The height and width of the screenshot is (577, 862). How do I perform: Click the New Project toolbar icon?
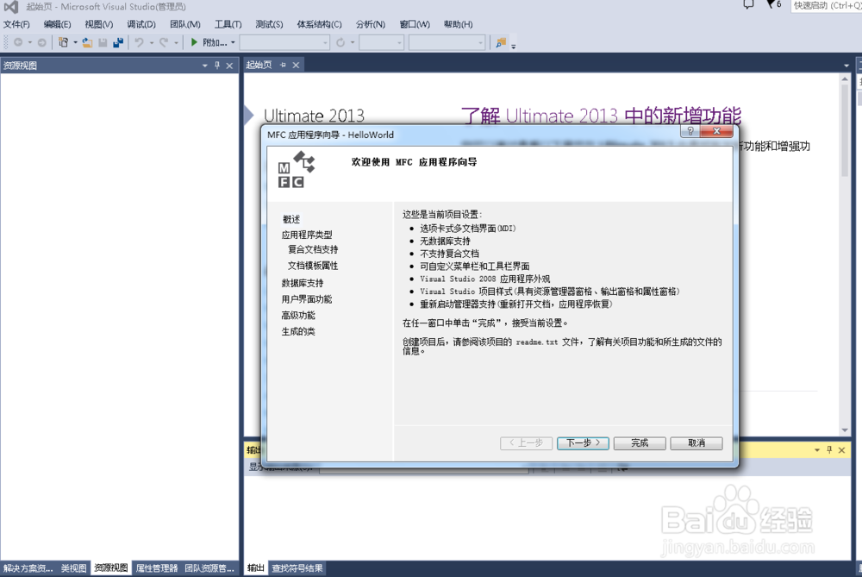63,42
